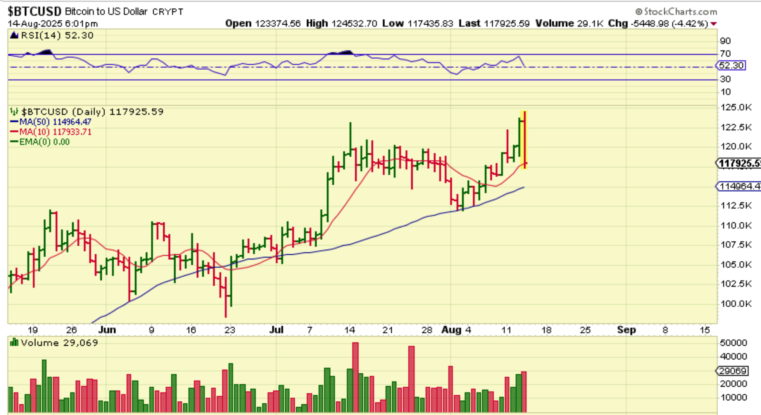Click the Sep month label on date axis
Screen dimensions: 761x415
click(x=626, y=330)
